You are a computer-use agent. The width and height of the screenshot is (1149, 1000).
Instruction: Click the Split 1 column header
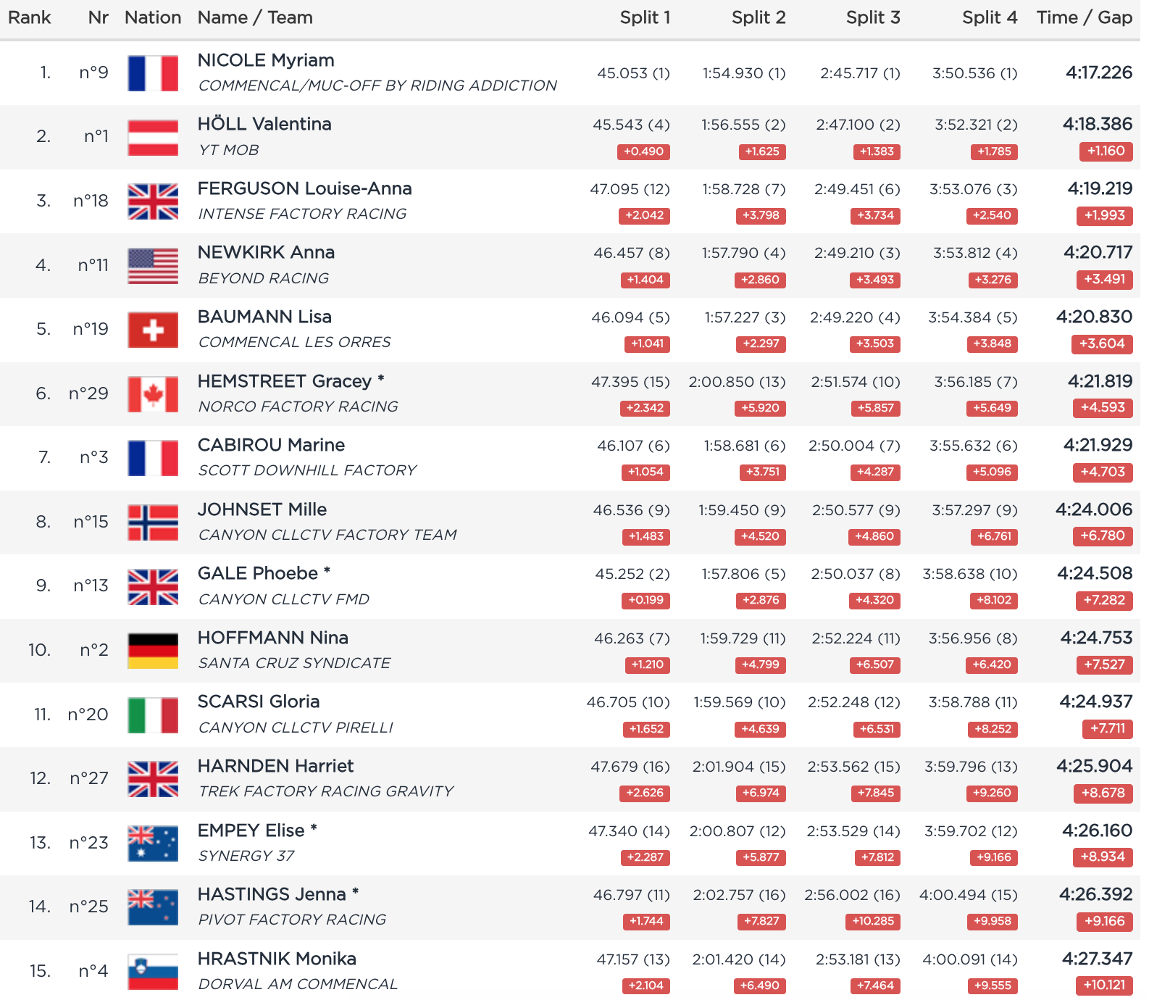645,17
